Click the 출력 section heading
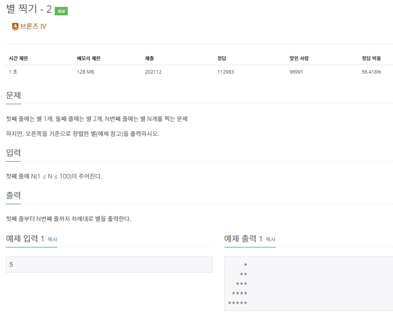Screen dimensions: 393x316 (x=13, y=195)
